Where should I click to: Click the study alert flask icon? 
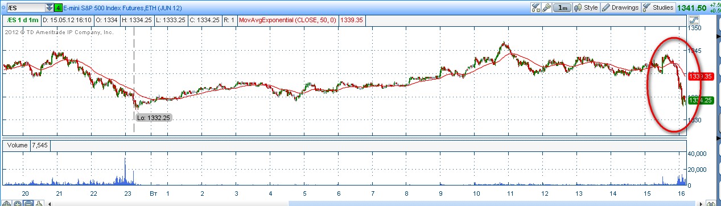pos(535,7)
